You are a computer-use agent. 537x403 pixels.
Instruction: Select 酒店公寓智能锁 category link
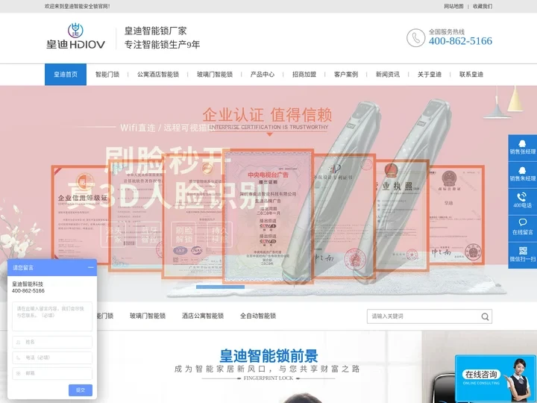203,316
